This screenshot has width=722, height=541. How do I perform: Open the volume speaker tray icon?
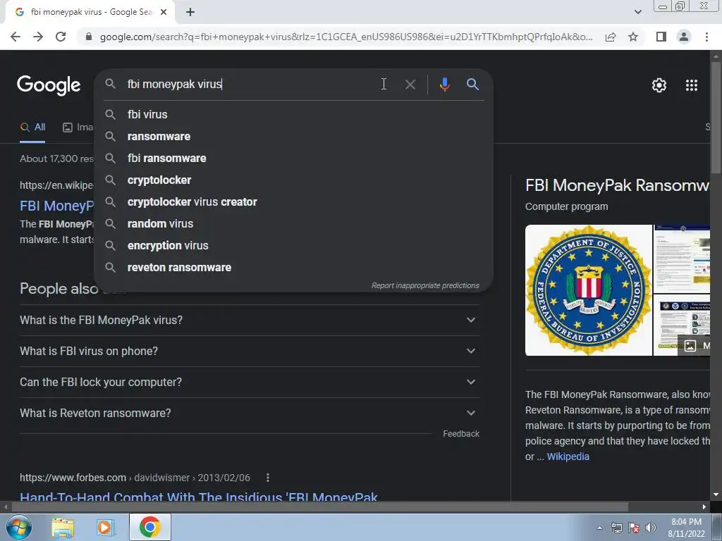pos(651,528)
